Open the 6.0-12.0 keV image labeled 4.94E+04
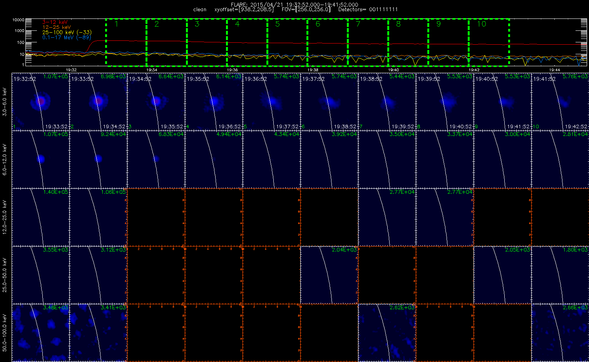This screenshot has height=362, width=589. pos(214,159)
